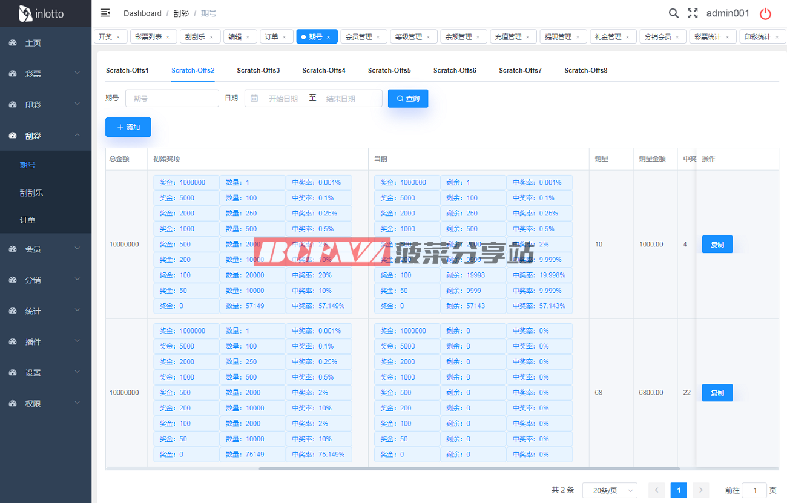Select 刮刮乐 in the sidebar submenu

coord(31,193)
